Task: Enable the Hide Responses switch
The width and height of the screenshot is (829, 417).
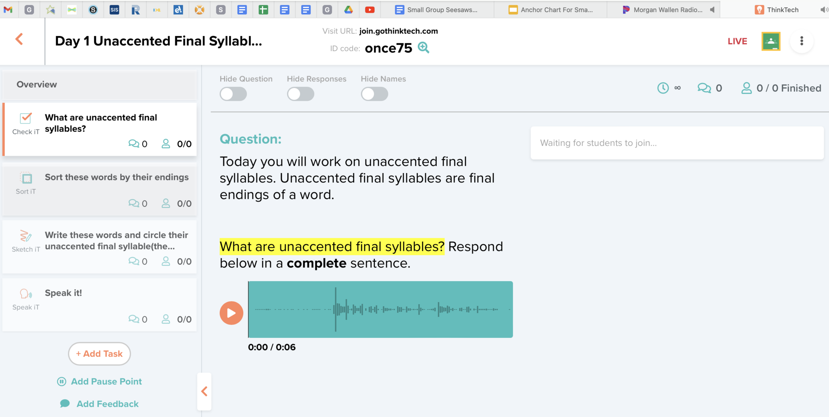Action: click(x=300, y=94)
